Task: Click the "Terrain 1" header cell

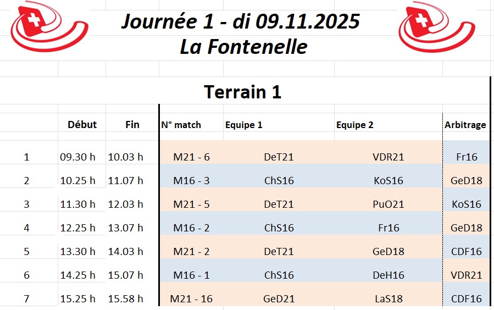Action: pyautogui.click(x=243, y=92)
